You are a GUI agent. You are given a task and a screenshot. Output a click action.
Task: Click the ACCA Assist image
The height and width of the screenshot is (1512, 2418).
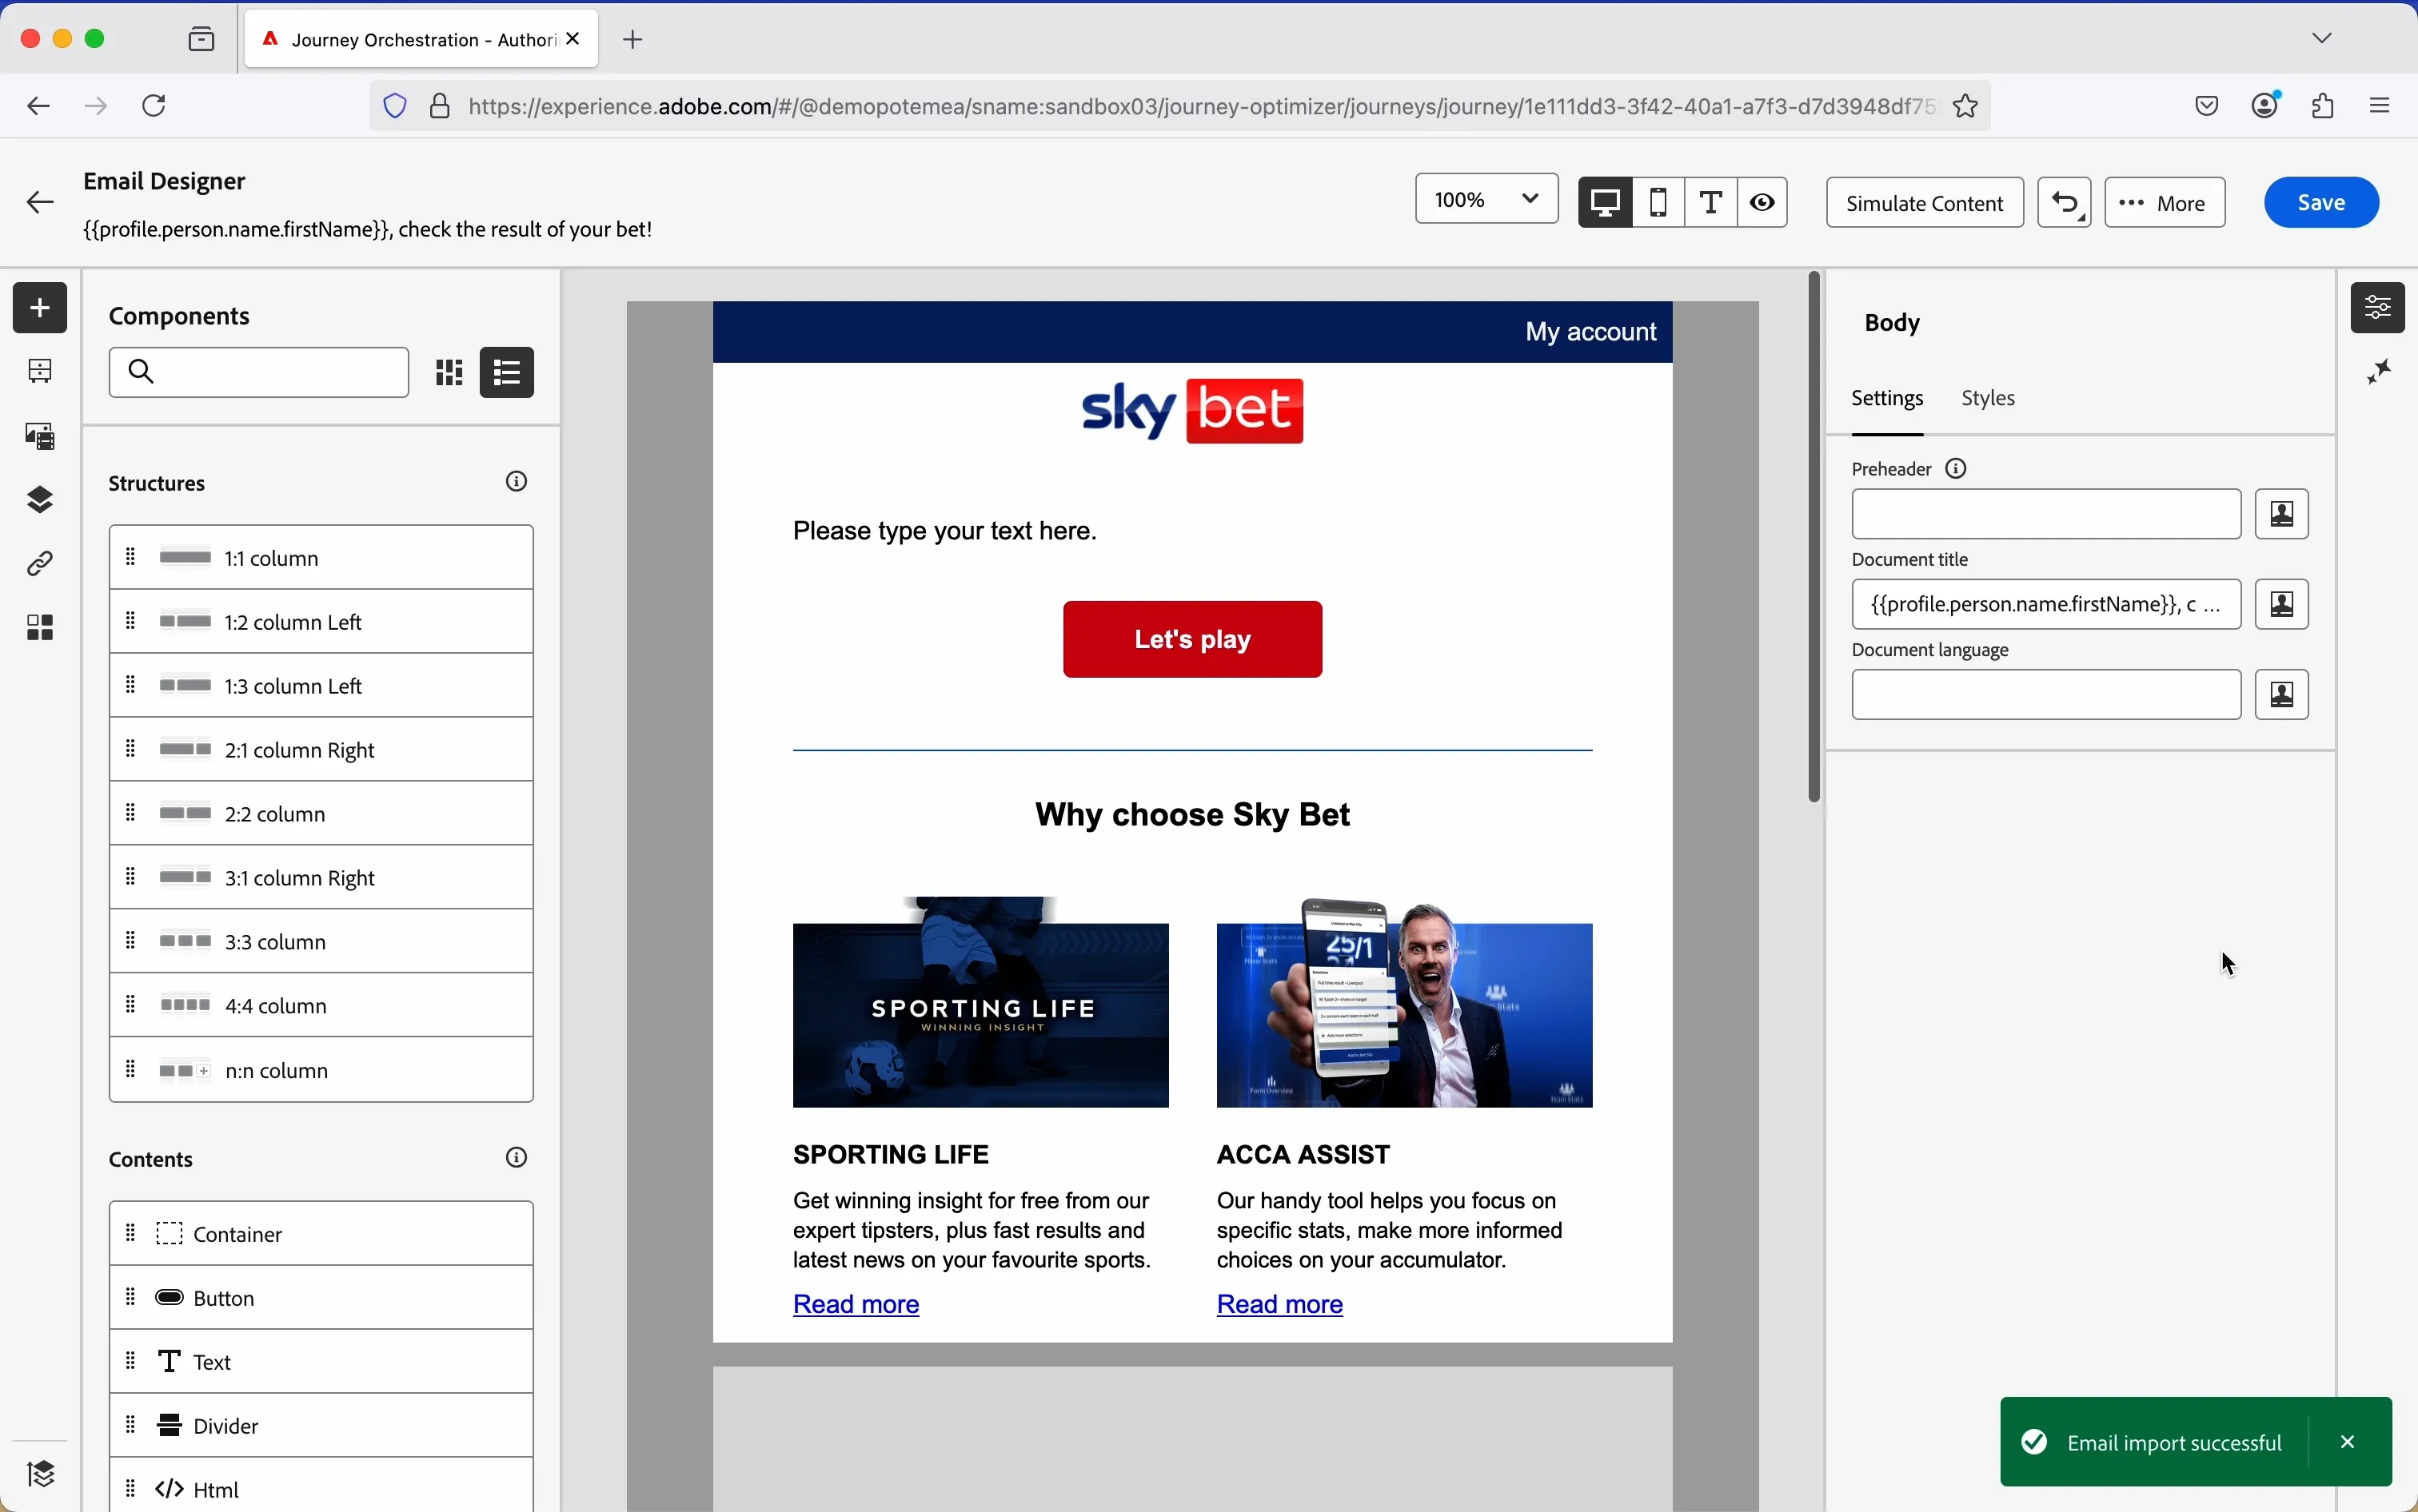point(1403,1003)
